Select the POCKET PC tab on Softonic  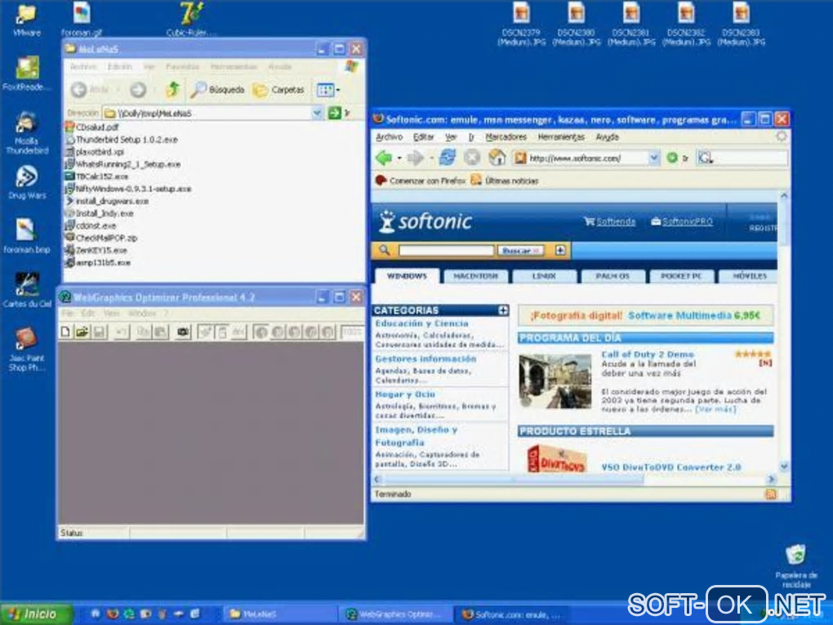tap(681, 276)
